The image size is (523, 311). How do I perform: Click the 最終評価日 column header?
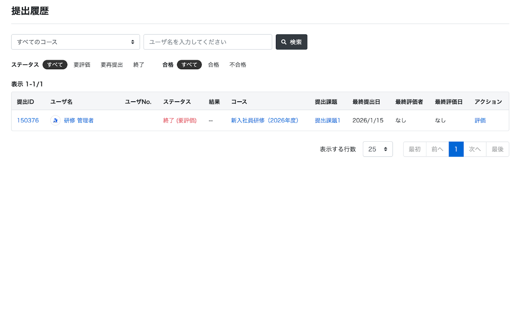(x=449, y=102)
